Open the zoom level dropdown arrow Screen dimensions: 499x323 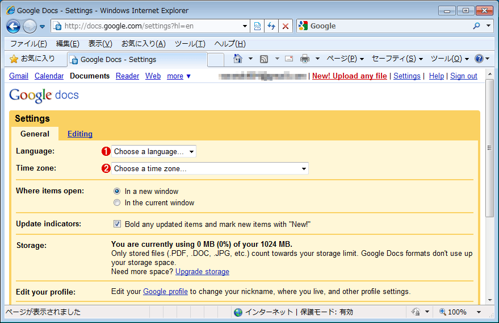point(479,312)
